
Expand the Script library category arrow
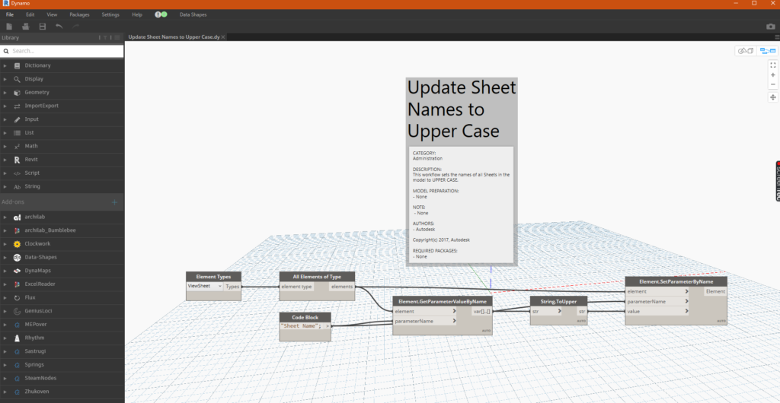pos(5,173)
